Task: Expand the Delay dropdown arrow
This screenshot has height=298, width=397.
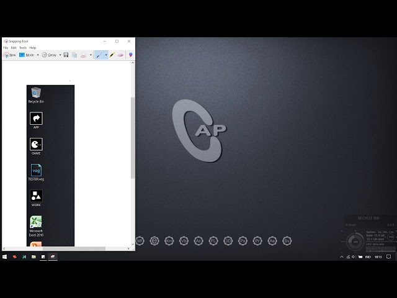Action: (60, 55)
